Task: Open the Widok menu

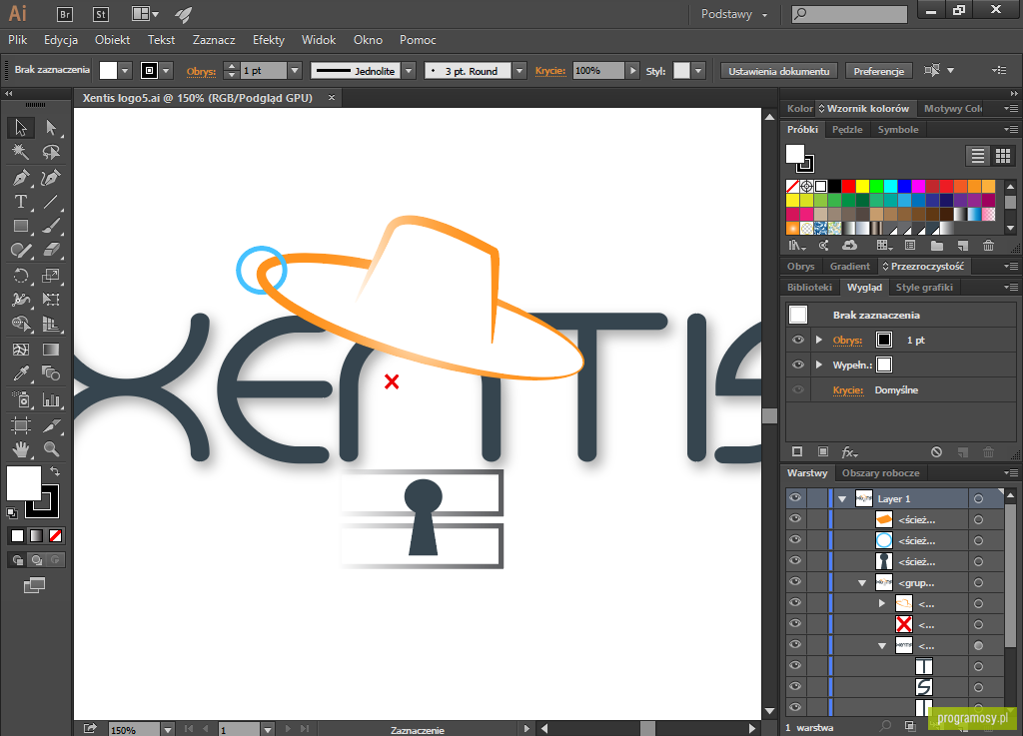Action: [x=319, y=40]
